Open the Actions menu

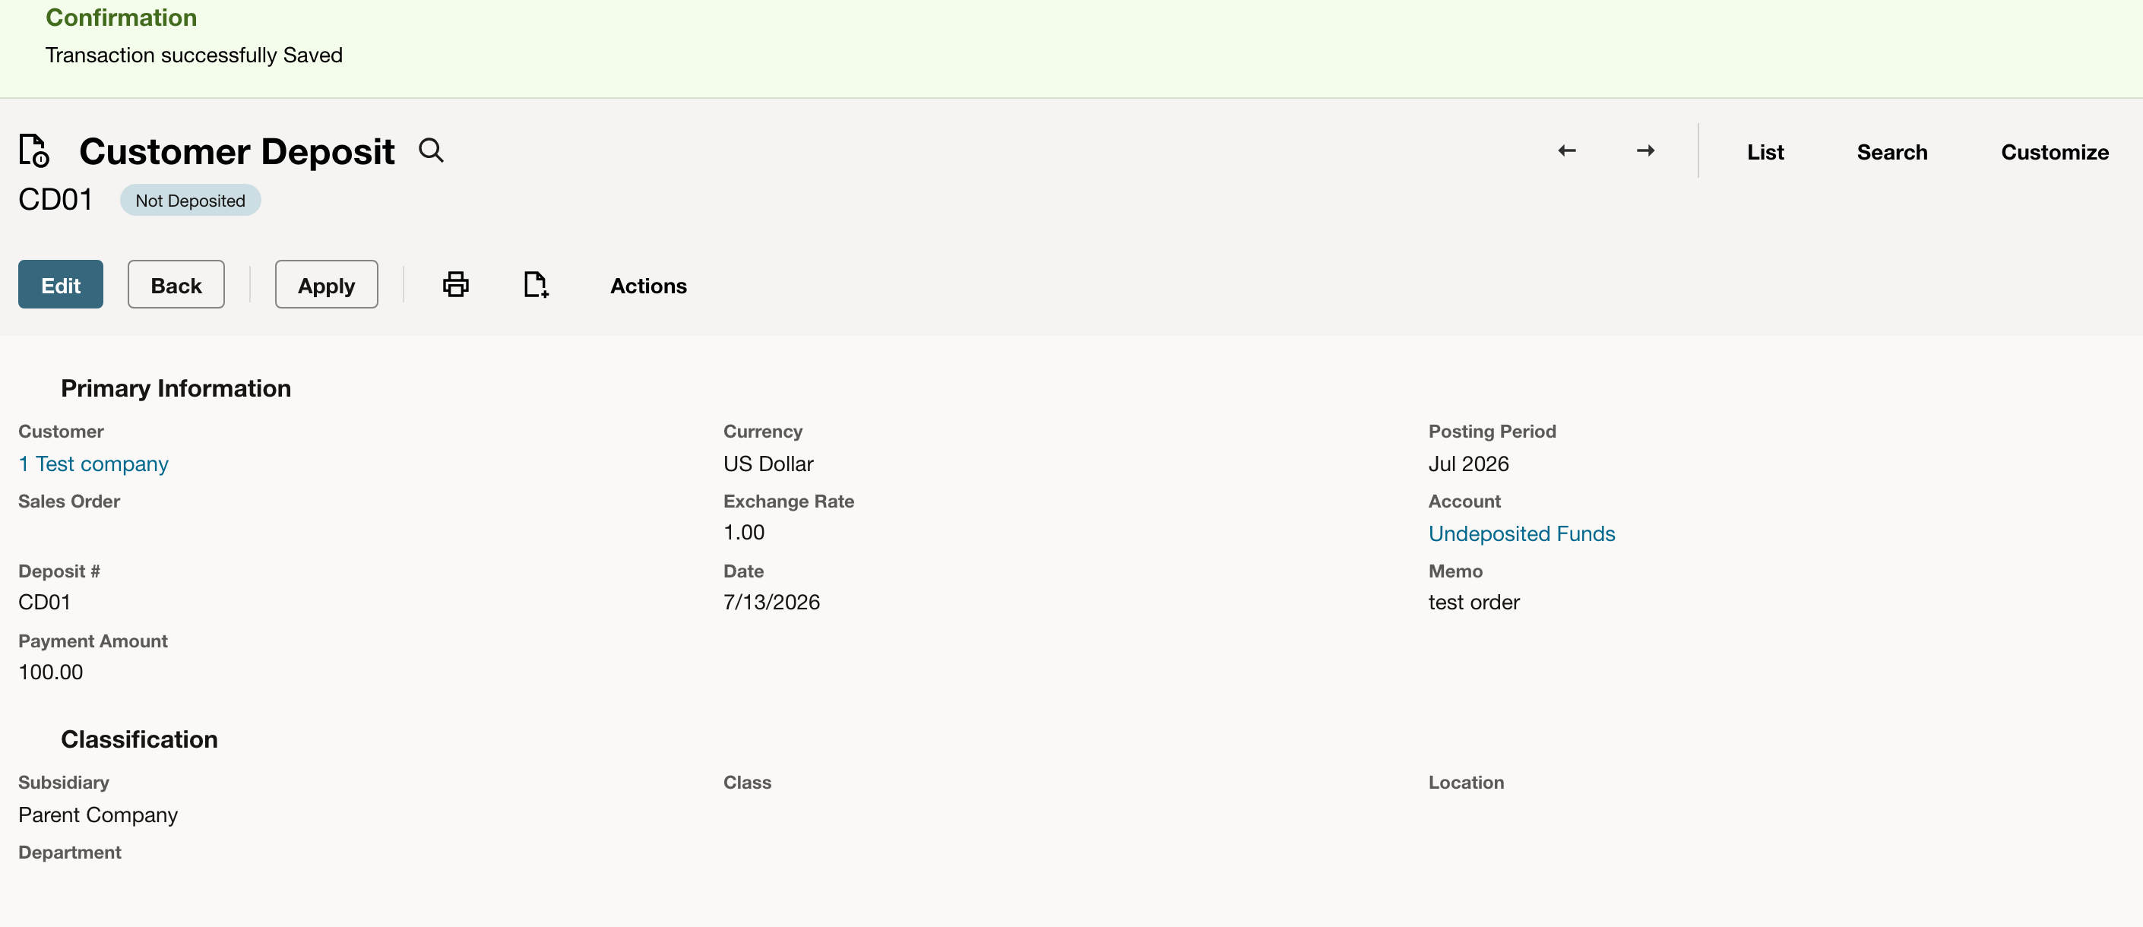coord(648,286)
